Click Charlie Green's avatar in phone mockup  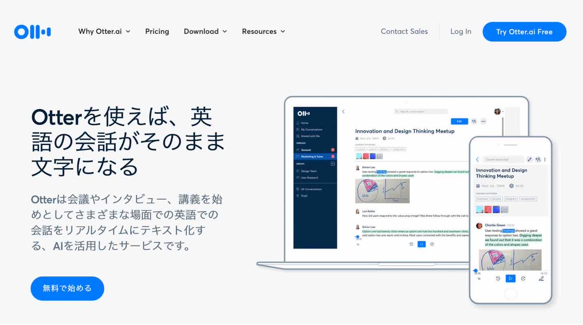pos(479,225)
